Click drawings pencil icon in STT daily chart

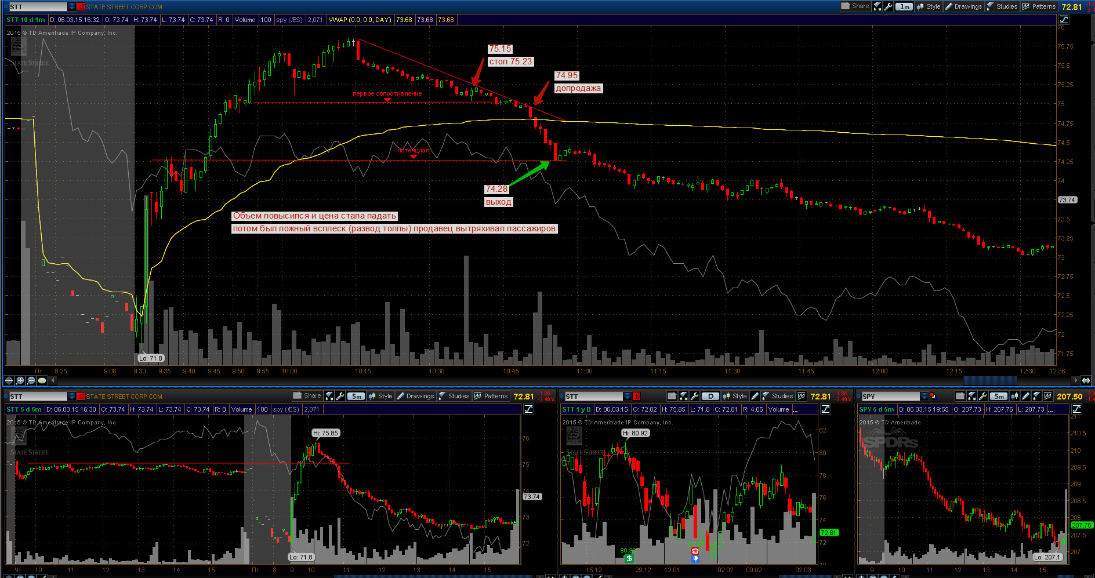pyautogui.click(x=755, y=396)
